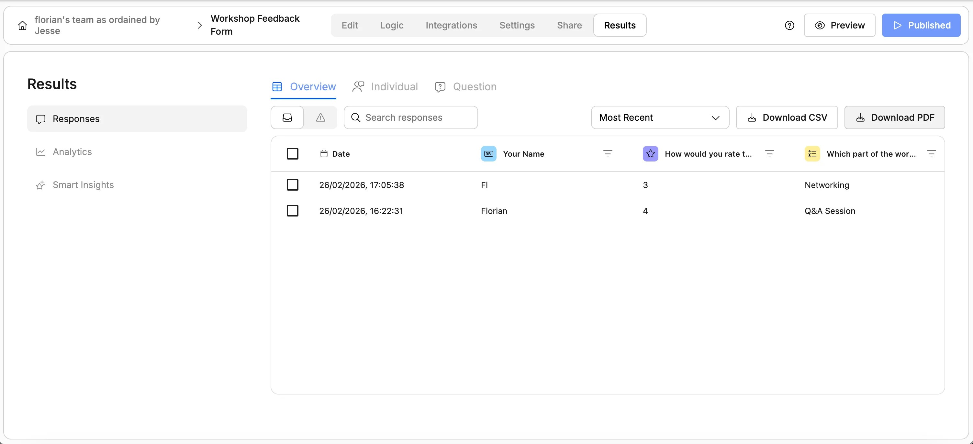Open filter on the rating question column
Viewport: 973px width, 444px height.
(x=769, y=154)
